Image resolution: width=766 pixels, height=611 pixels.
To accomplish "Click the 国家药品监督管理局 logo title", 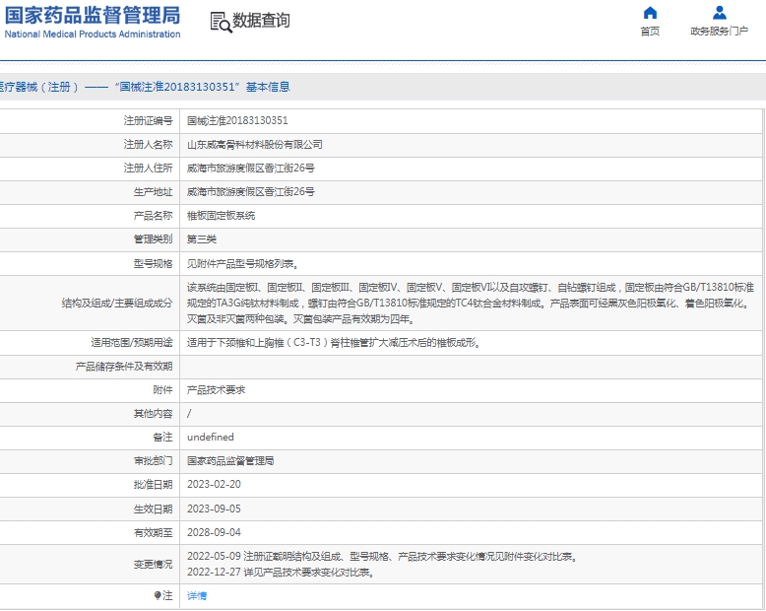I will 93,15.
